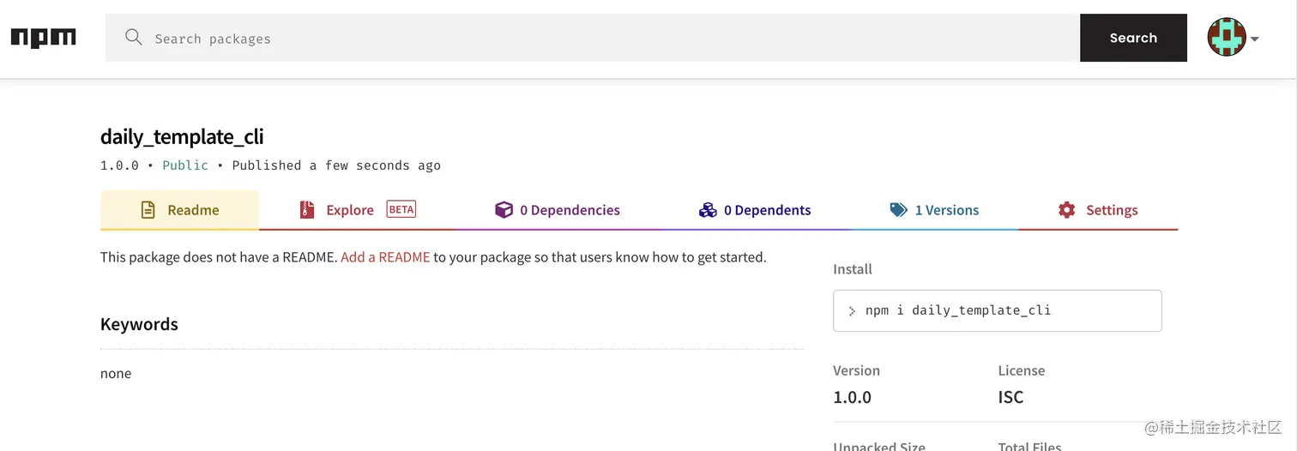The height and width of the screenshot is (451, 1297).
Task: Open the 0 Dependents tab
Action: coord(767,210)
